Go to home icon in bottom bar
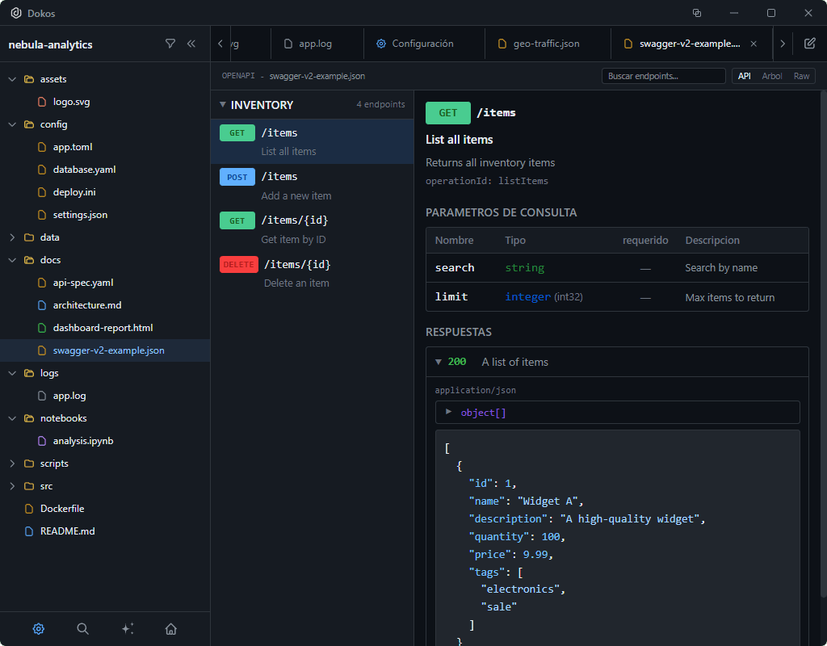 [x=170, y=629]
